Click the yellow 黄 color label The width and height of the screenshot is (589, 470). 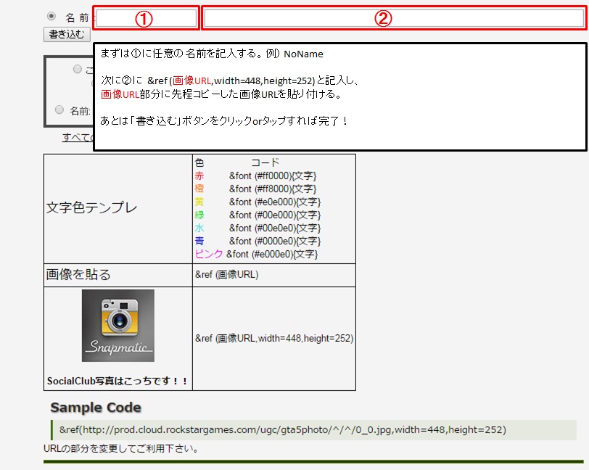click(x=199, y=202)
